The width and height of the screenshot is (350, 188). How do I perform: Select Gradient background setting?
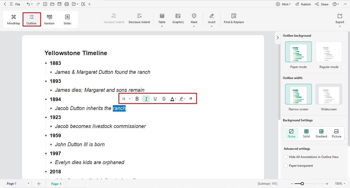[321, 134]
